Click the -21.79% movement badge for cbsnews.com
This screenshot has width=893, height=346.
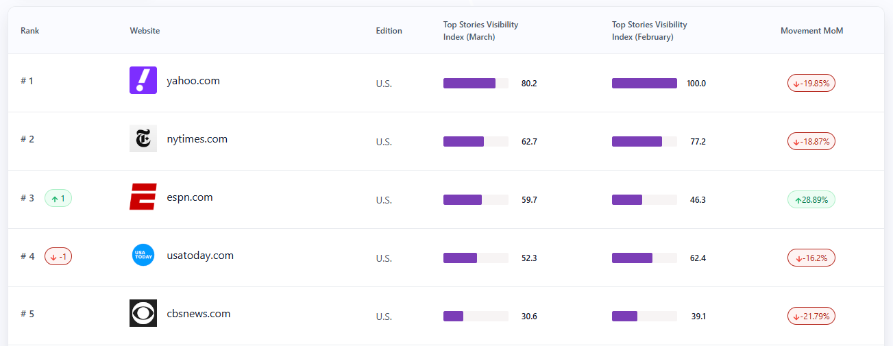[811, 317]
